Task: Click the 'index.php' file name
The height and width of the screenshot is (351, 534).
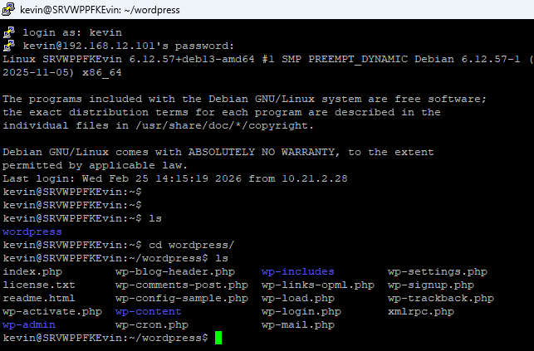Action: point(32,271)
